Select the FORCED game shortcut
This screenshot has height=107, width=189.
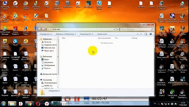[x=183, y=4]
